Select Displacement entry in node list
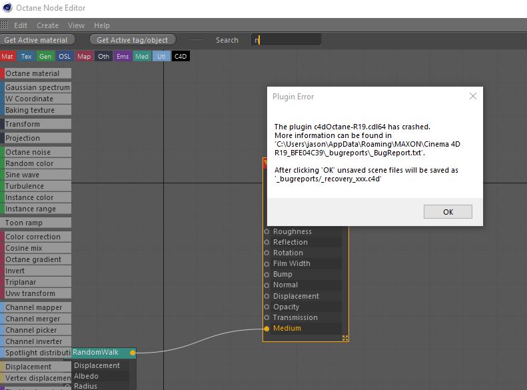Viewport: 527px width, 390px height. (x=35, y=367)
